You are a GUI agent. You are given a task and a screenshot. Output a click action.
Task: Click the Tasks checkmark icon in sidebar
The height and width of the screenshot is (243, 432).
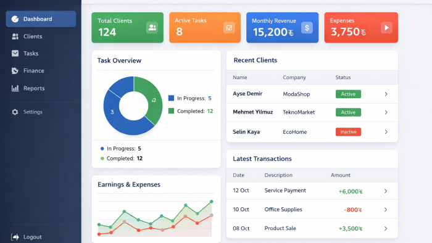coord(15,54)
